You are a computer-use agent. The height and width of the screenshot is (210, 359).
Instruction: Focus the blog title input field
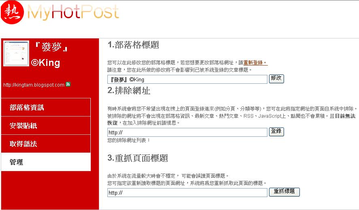tap(187, 79)
